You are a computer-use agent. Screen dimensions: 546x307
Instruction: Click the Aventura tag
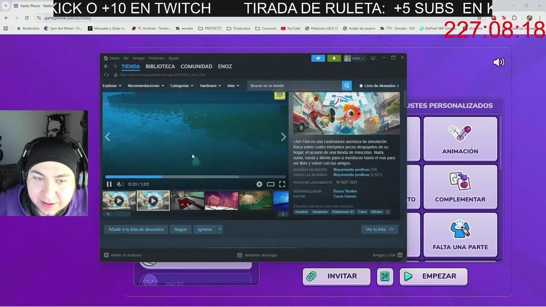(x=301, y=212)
